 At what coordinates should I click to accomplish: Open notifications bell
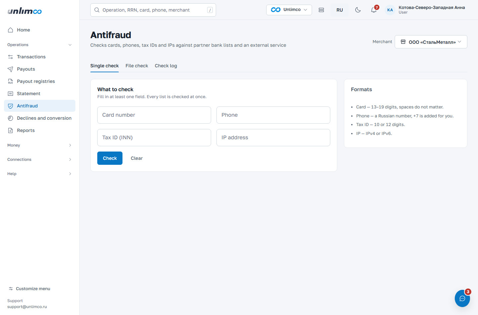click(x=374, y=10)
